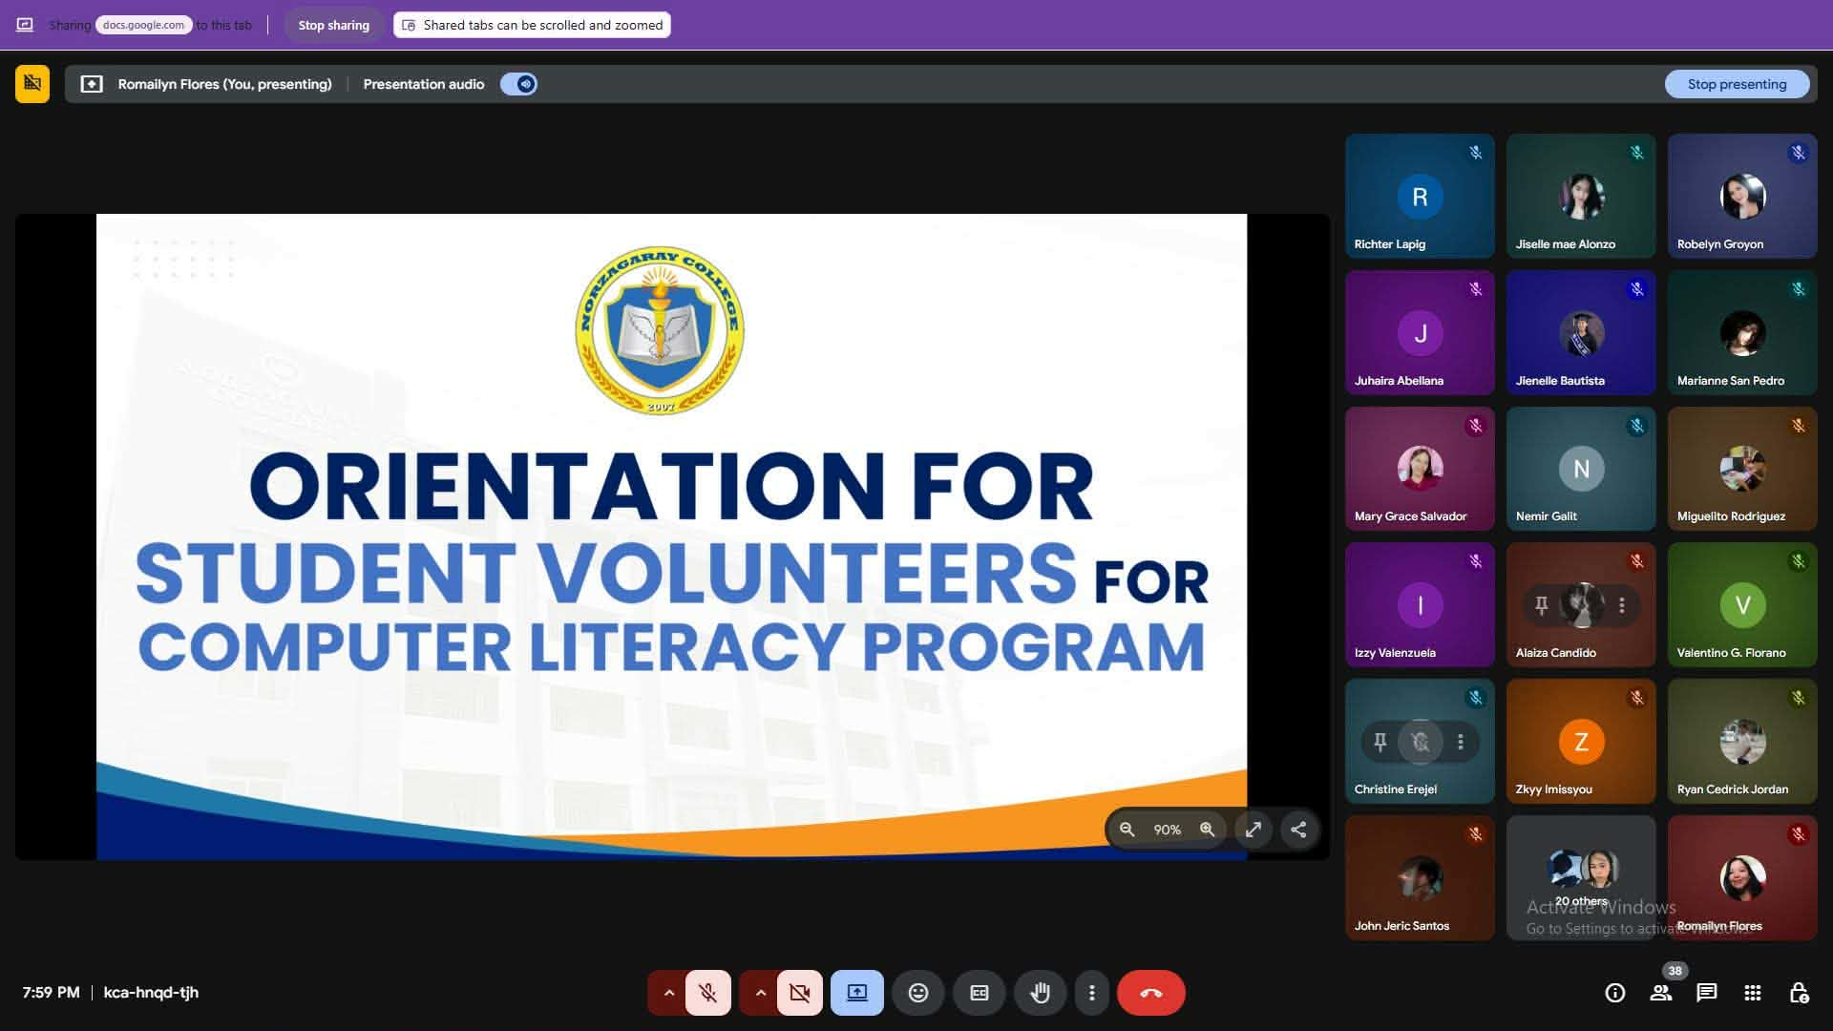1833x1031 pixels.
Task: Select Ryan Cedrick Jordan's tile
Action: tap(1742, 742)
